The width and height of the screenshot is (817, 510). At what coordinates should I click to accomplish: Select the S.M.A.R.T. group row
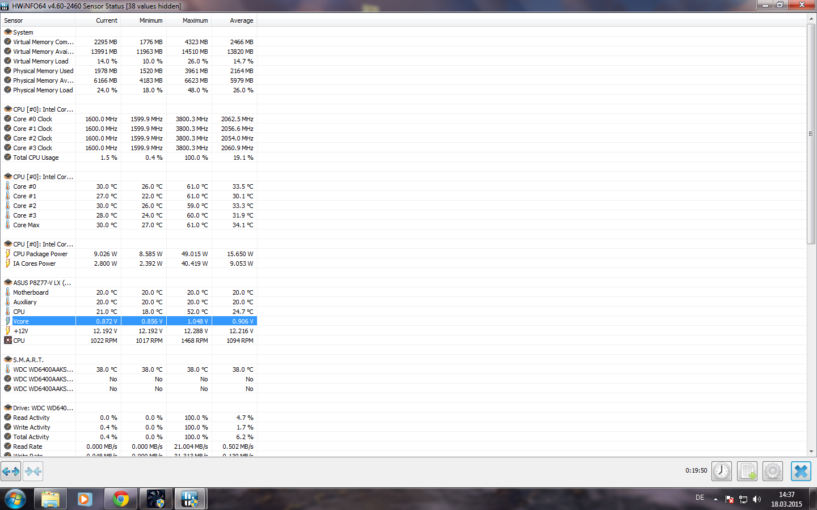[129, 360]
